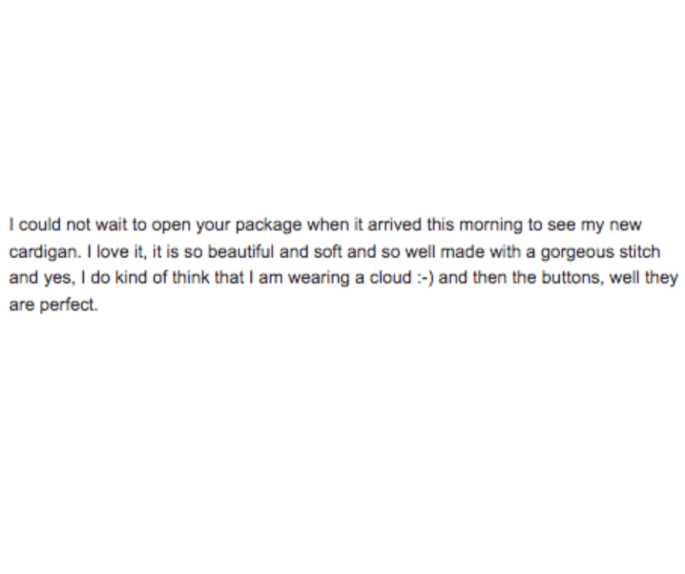Screen dimensions: 685x574
Task: Click the smiley emoticon after "cloud"
Action: tap(425, 278)
